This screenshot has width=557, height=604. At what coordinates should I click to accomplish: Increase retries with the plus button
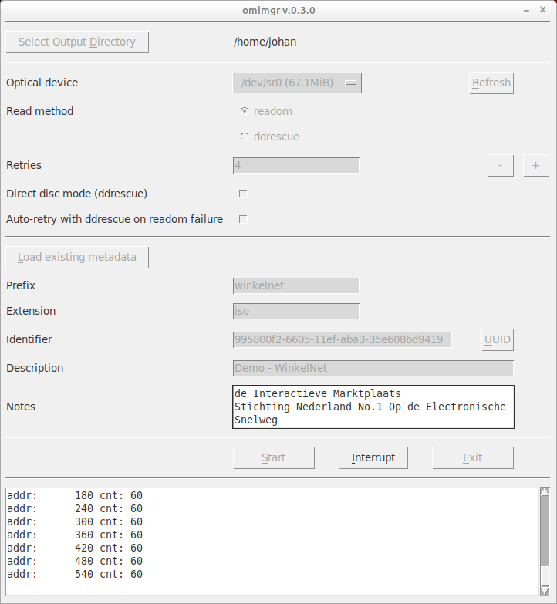tap(535, 165)
